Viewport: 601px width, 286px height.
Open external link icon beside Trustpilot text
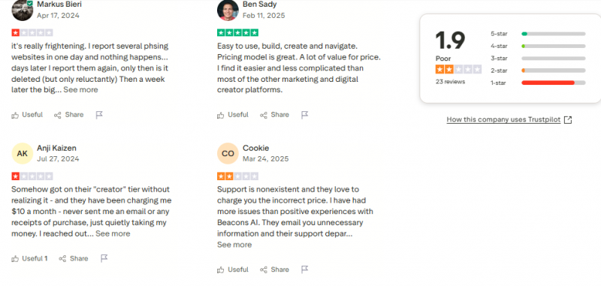click(568, 120)
